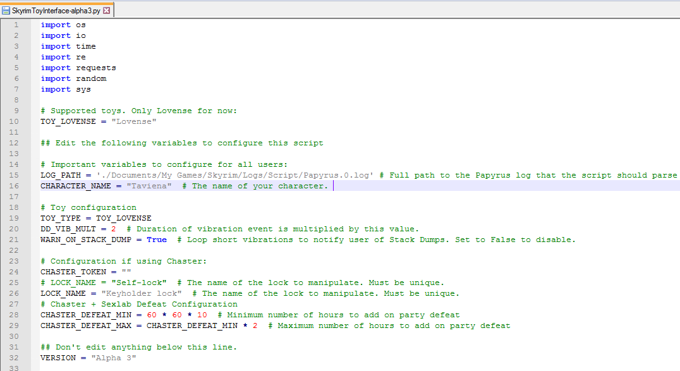The height and width of the screenshot is (371, 680).
Task: Click the empty string after CHASTER_TOKEN
Action: pos(126,272)
